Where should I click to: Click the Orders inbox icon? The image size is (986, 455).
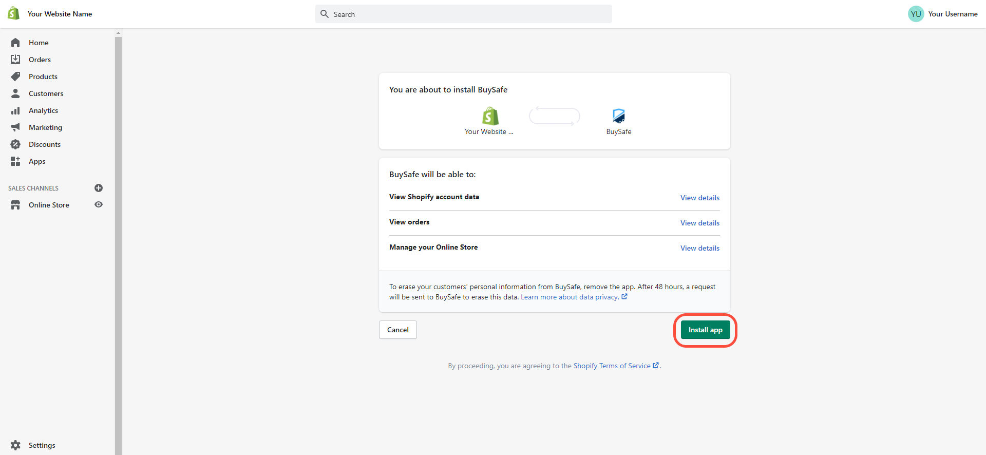pos(15,60)
